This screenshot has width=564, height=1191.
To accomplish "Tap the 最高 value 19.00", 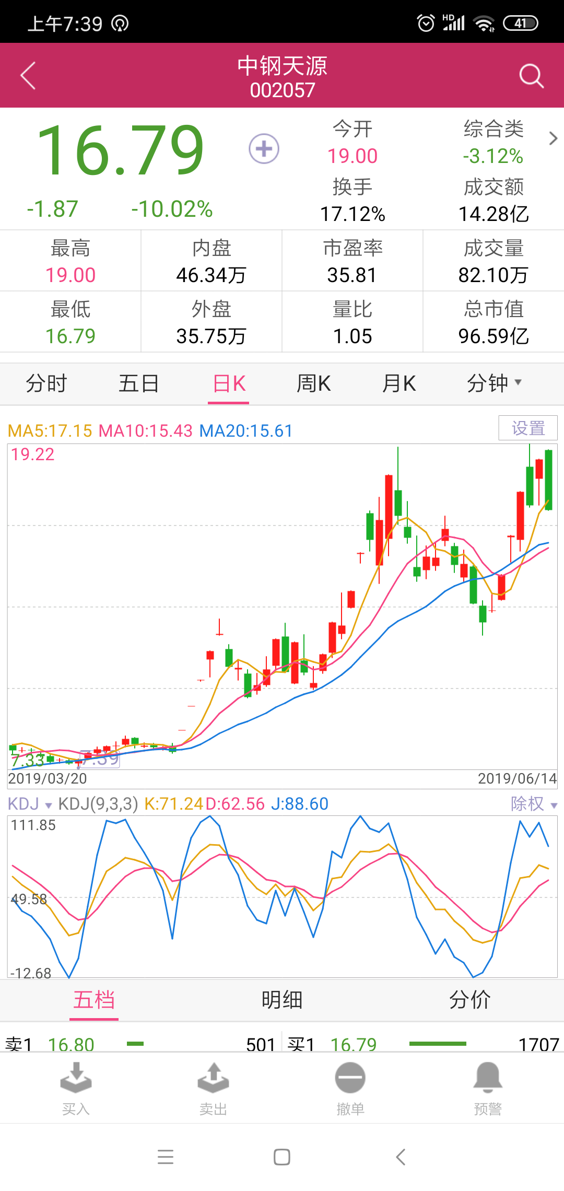I will point(70,275).
